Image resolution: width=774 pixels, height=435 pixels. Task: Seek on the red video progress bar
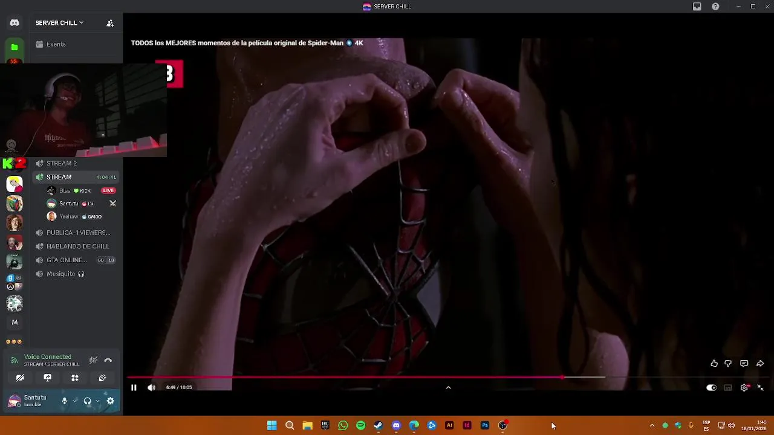tap(345, 377)
